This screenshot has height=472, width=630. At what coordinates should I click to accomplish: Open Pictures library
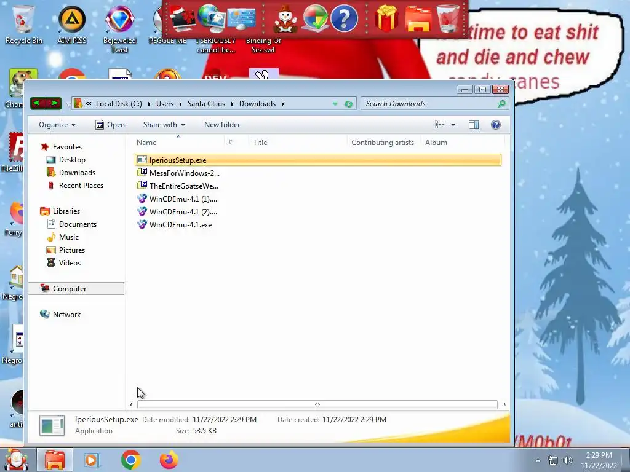(71, 250)
